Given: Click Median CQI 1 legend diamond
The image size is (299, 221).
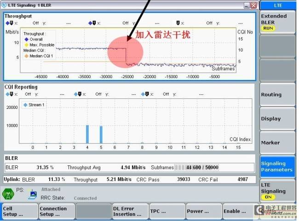Looking at the screenshot, I should coord(27,56).
